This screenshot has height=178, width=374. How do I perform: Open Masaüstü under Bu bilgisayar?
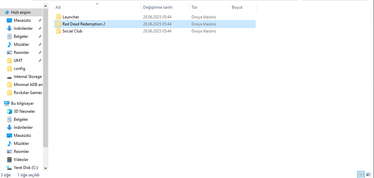point(22,136)
